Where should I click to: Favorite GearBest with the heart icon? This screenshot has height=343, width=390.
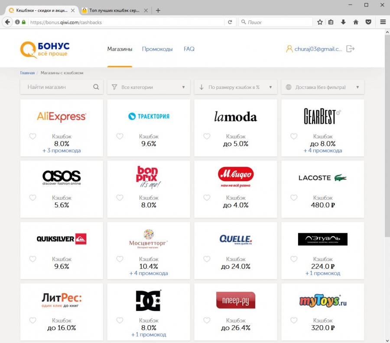tap(294, 137)
